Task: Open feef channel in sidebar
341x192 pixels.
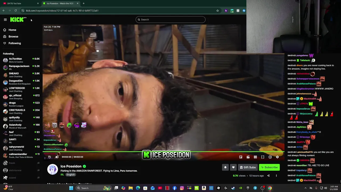Action: click(21, 134)
